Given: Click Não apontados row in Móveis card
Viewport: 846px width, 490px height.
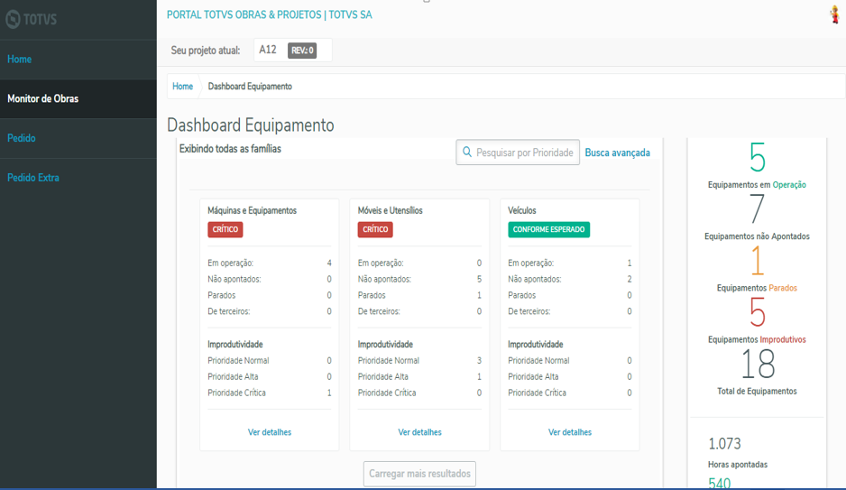Looking at the screenshot, I should pos(419,279).
